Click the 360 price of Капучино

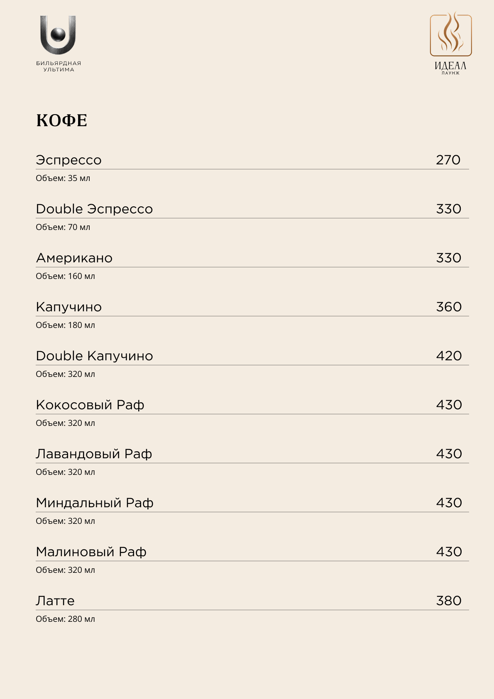pyautogui.click(x=449, y=307)
